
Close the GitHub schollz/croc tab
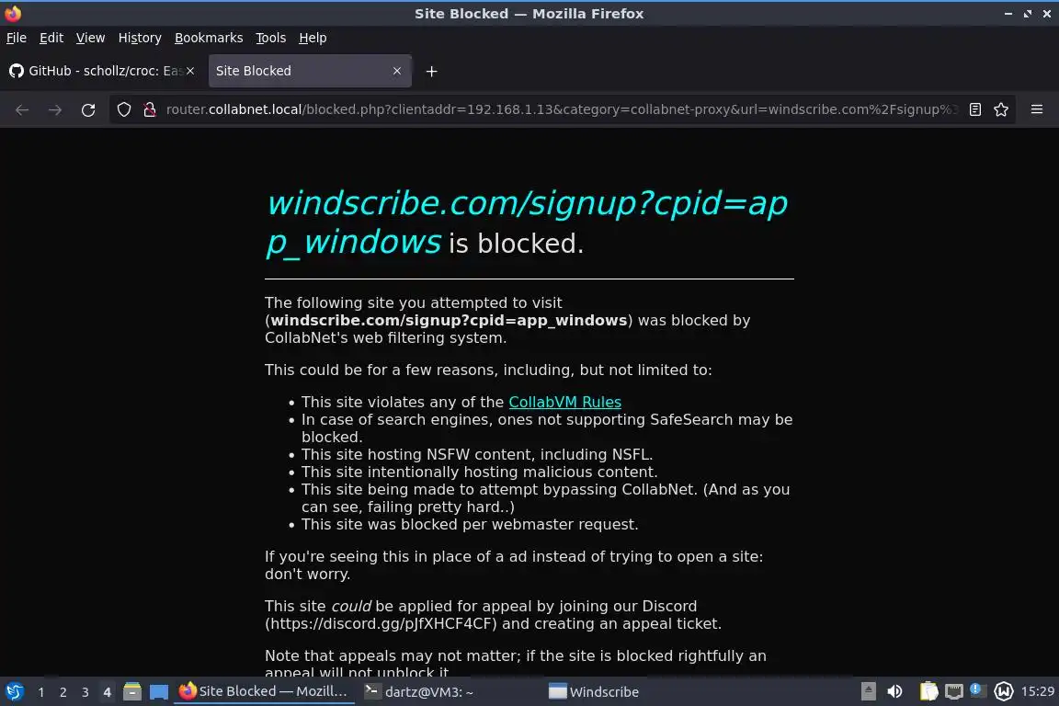(x=190, y=71)
